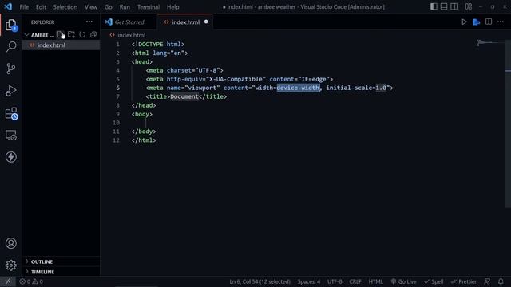Open the Terminal menu

[149, 7]
